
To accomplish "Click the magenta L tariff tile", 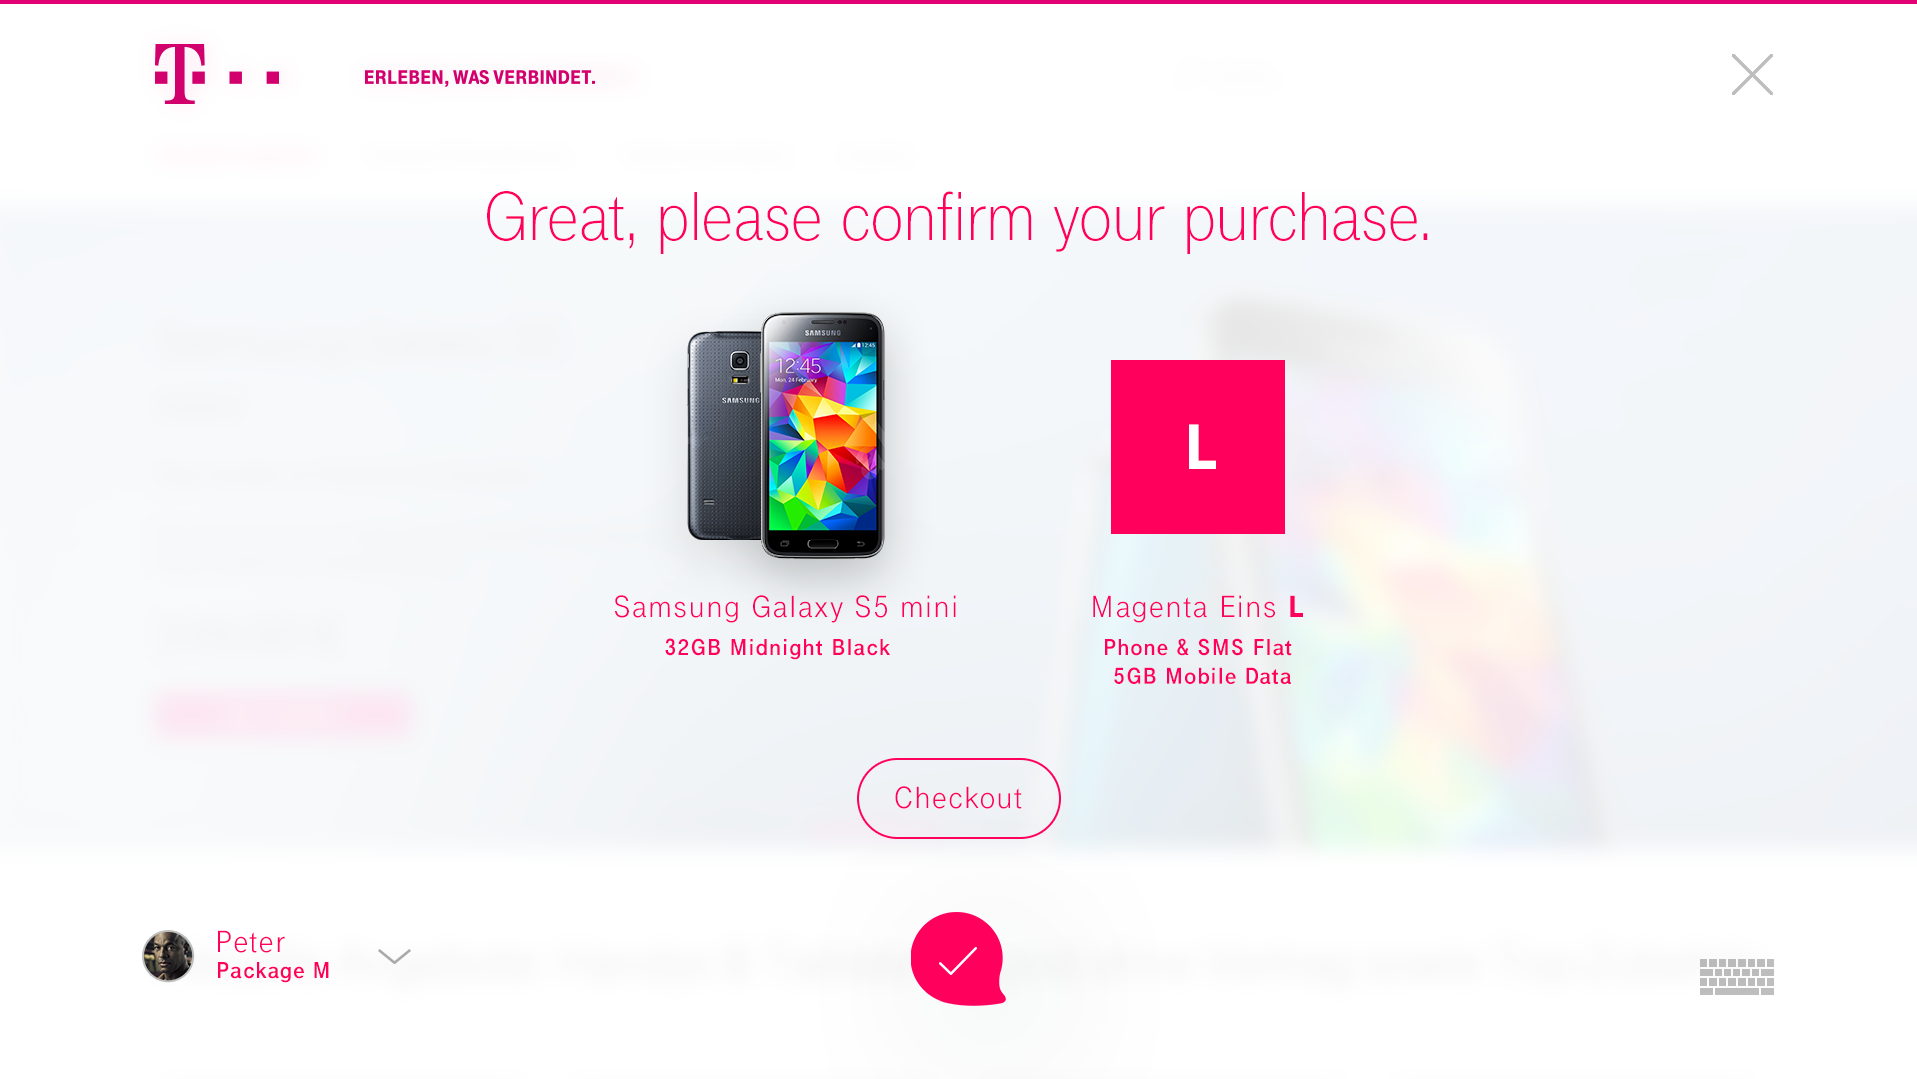I will 1197,447.
